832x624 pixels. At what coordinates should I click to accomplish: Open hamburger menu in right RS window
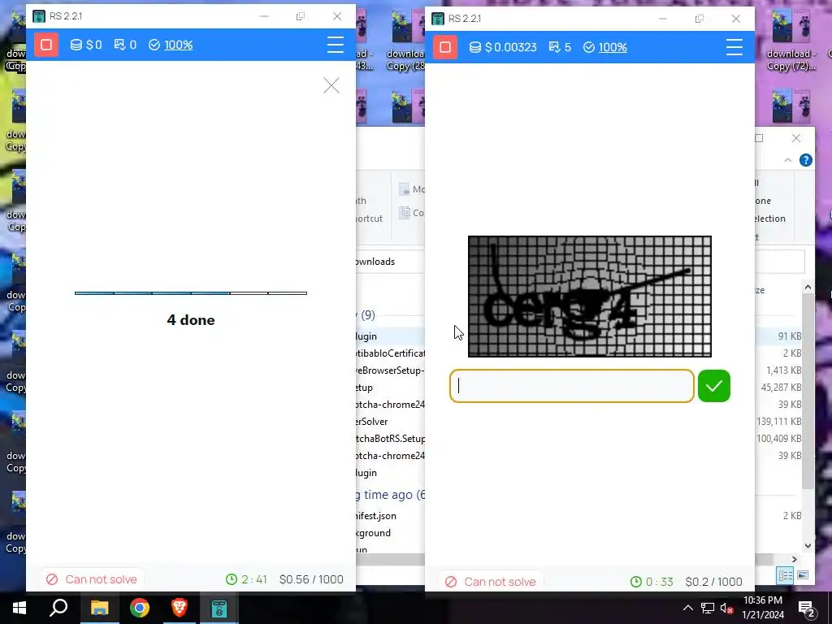pos(734,47)
